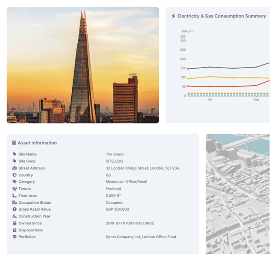Click the globe icon beside Country
Screen dimensions: 270x260
coord(14,175)
